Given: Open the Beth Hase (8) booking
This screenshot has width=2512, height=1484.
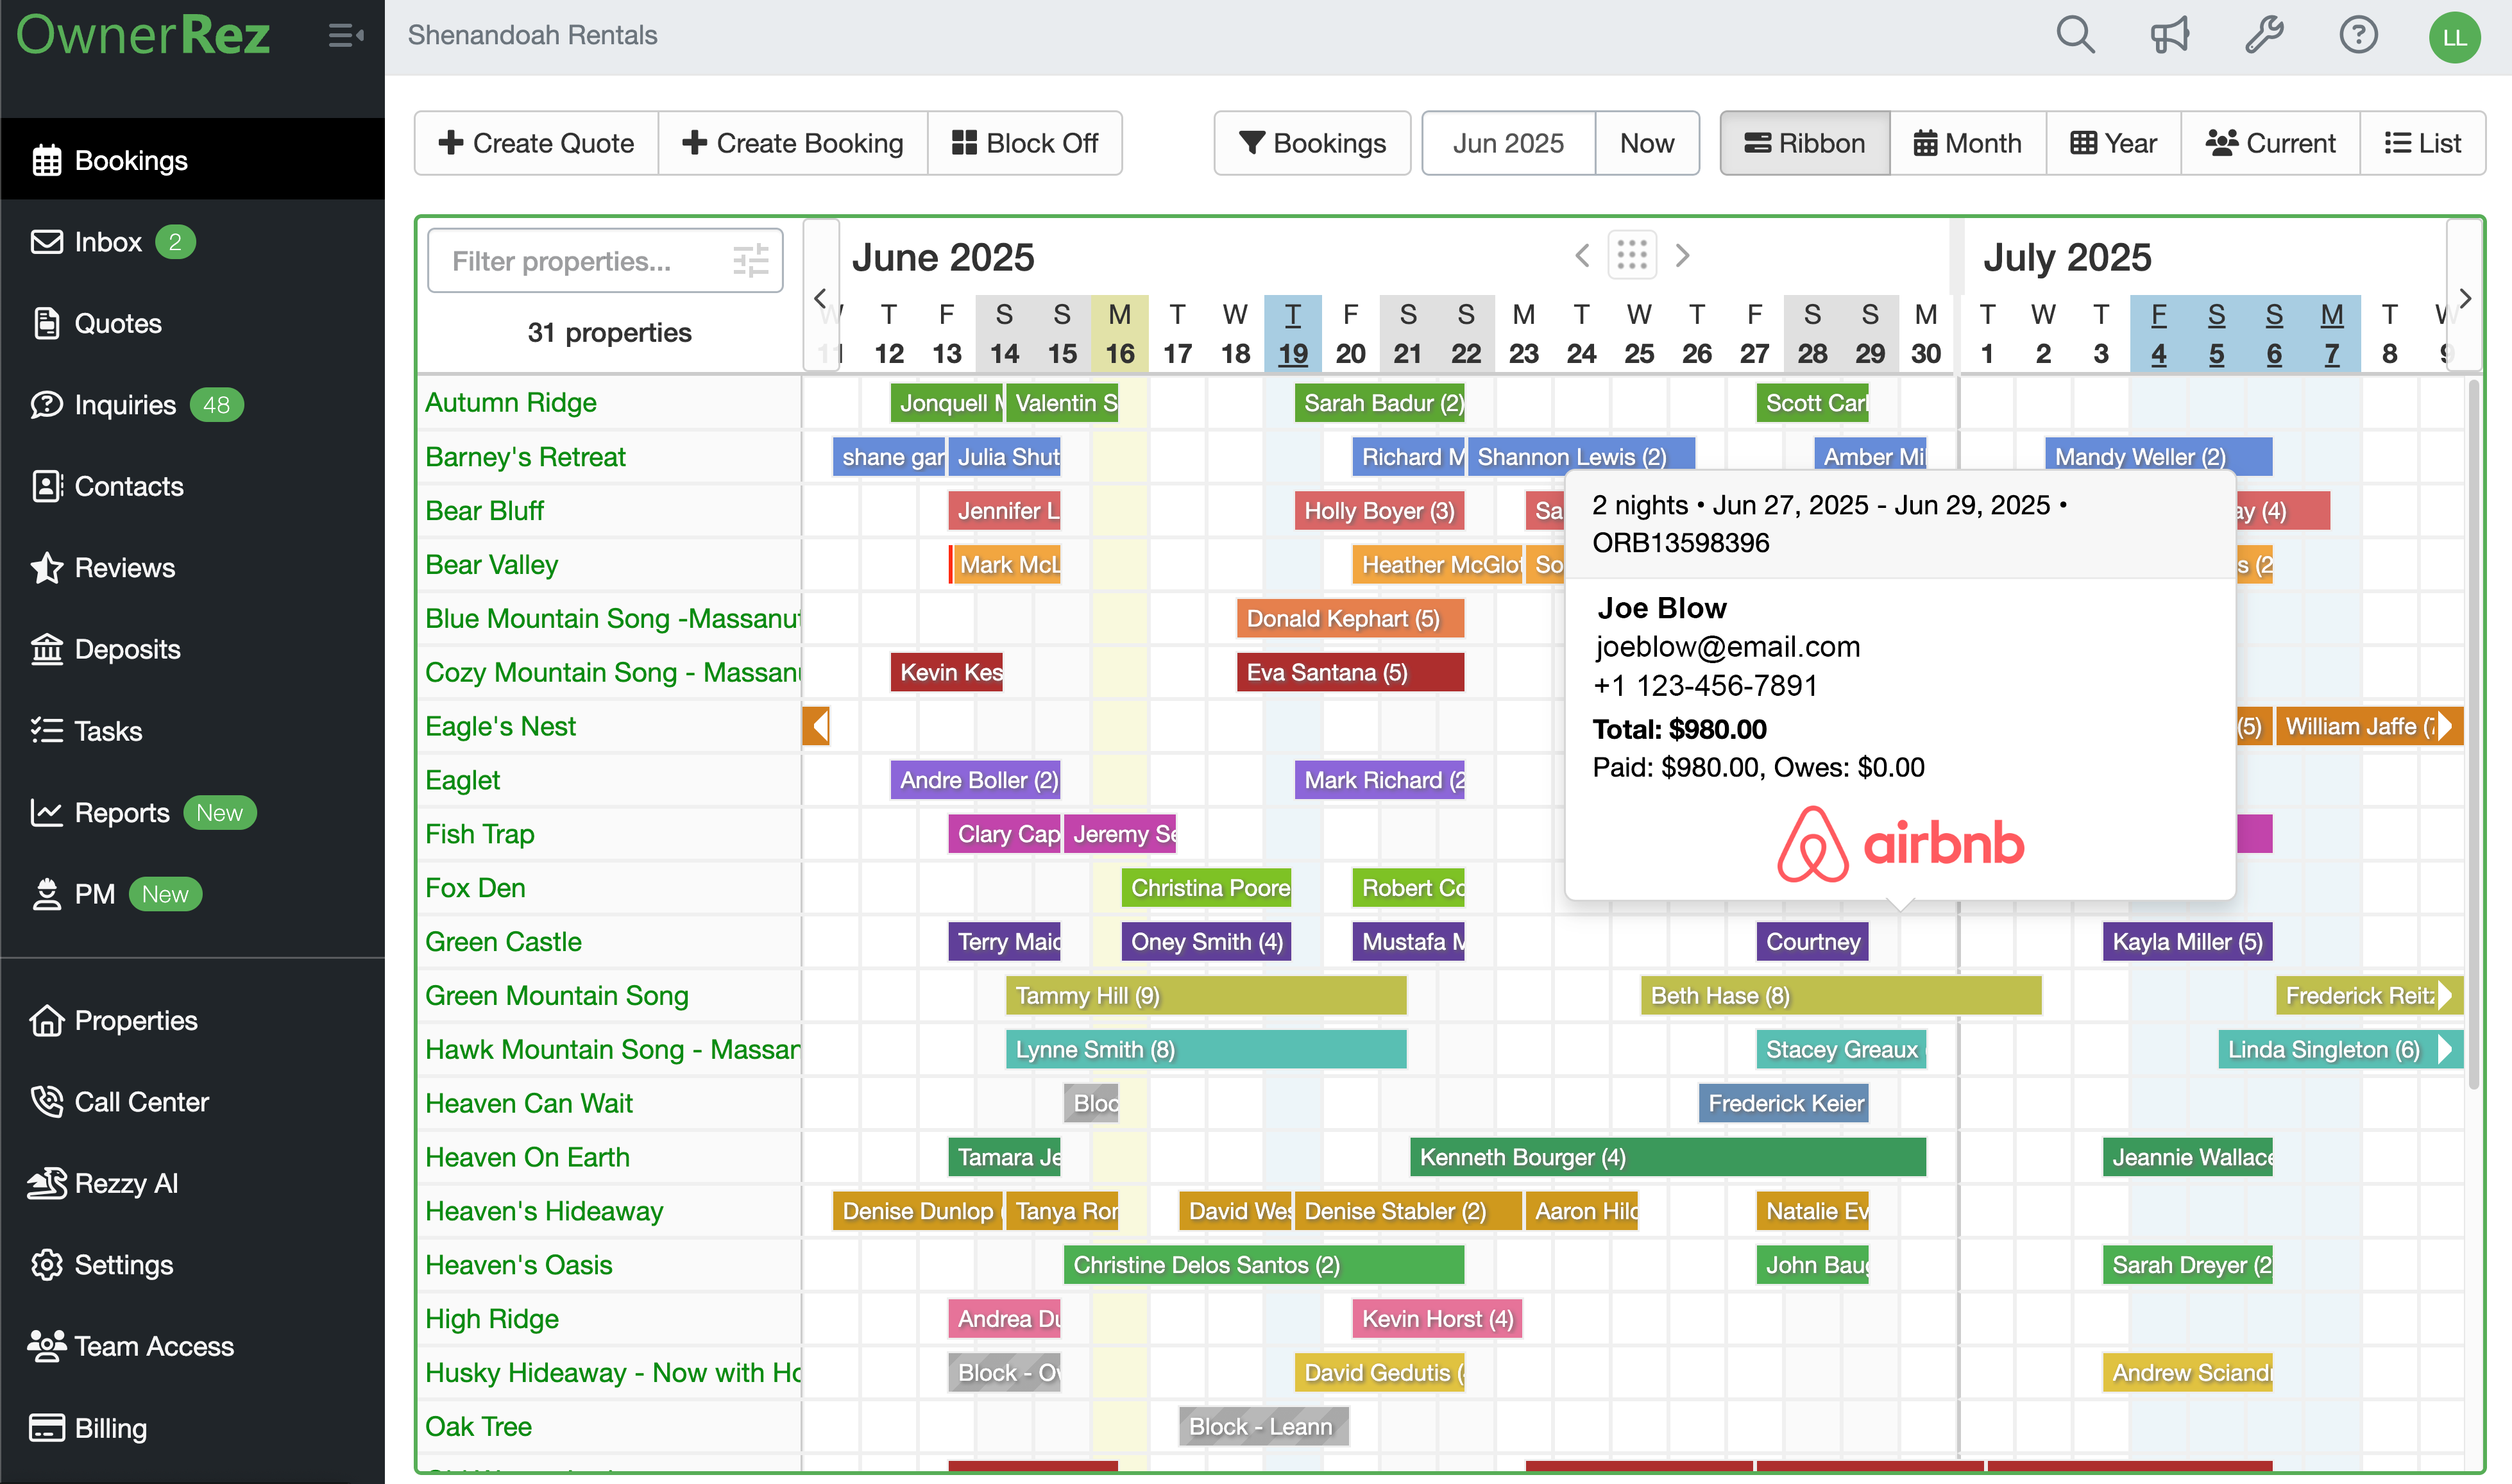Looking at the screenshot, I should [1841, 996].
